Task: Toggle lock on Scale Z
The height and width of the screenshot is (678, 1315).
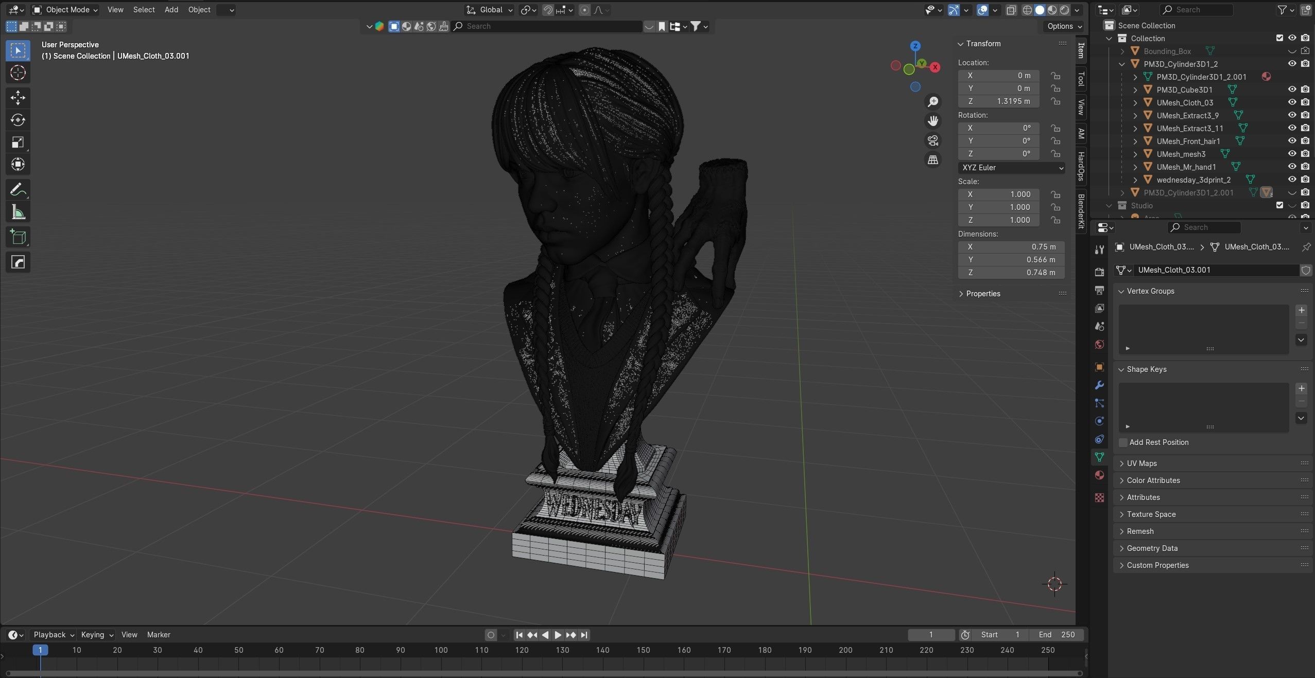Action: pos(1056,220)
